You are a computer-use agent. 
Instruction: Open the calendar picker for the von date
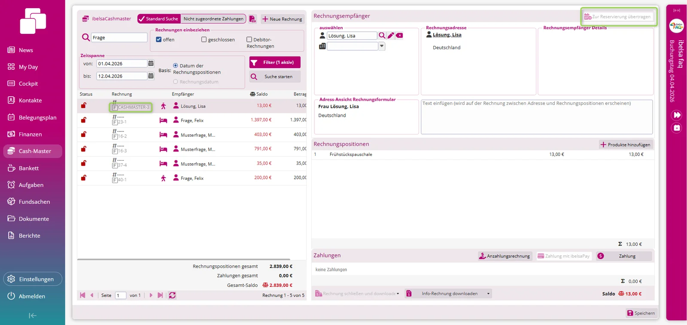[x=151, y=63]
